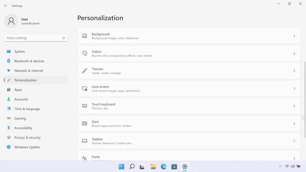Launch Microsoft Edge from the taskbar
Screen dimensions: 306x172
coord(164,167)
